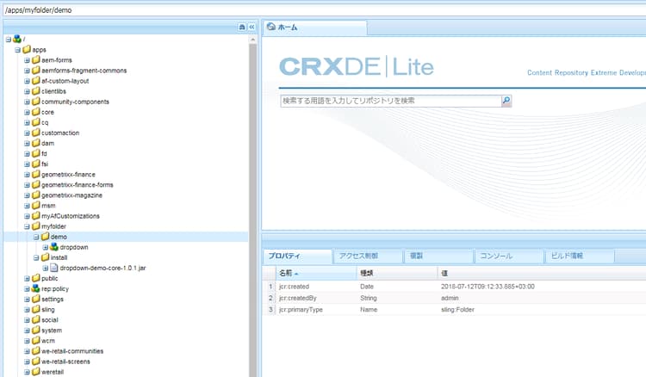Select the social node
This screenshot has height=377, width=646.
49,320
